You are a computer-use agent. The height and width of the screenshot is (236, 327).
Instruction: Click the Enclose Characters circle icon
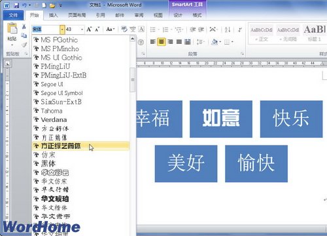[x=141, y=42]
